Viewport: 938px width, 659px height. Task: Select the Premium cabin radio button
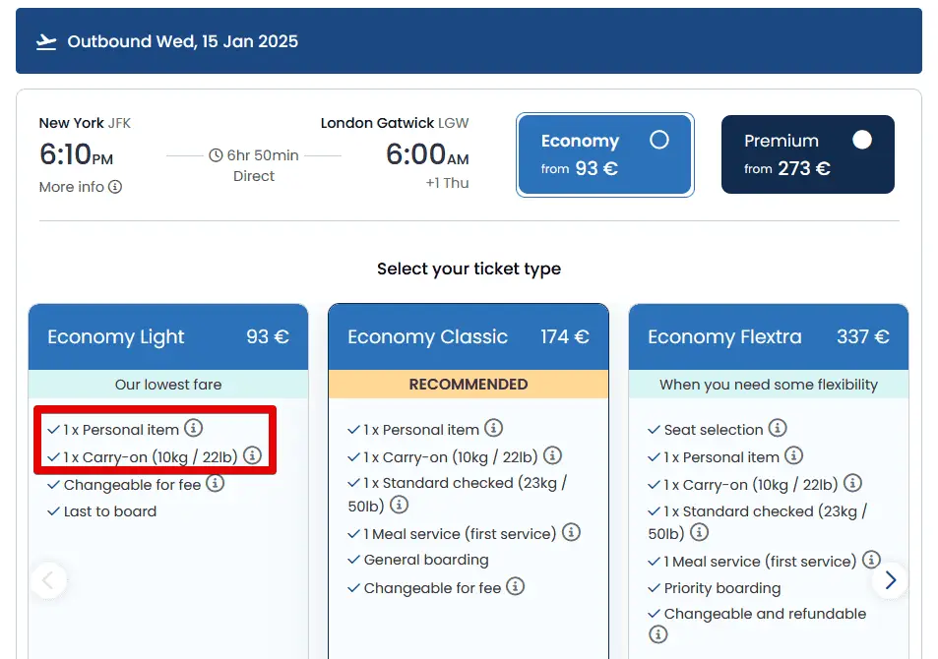[x=862, y=140]
